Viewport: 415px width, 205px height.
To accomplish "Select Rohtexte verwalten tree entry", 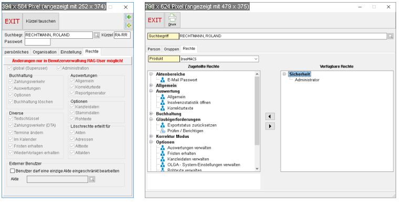I will tap(185, 170).
